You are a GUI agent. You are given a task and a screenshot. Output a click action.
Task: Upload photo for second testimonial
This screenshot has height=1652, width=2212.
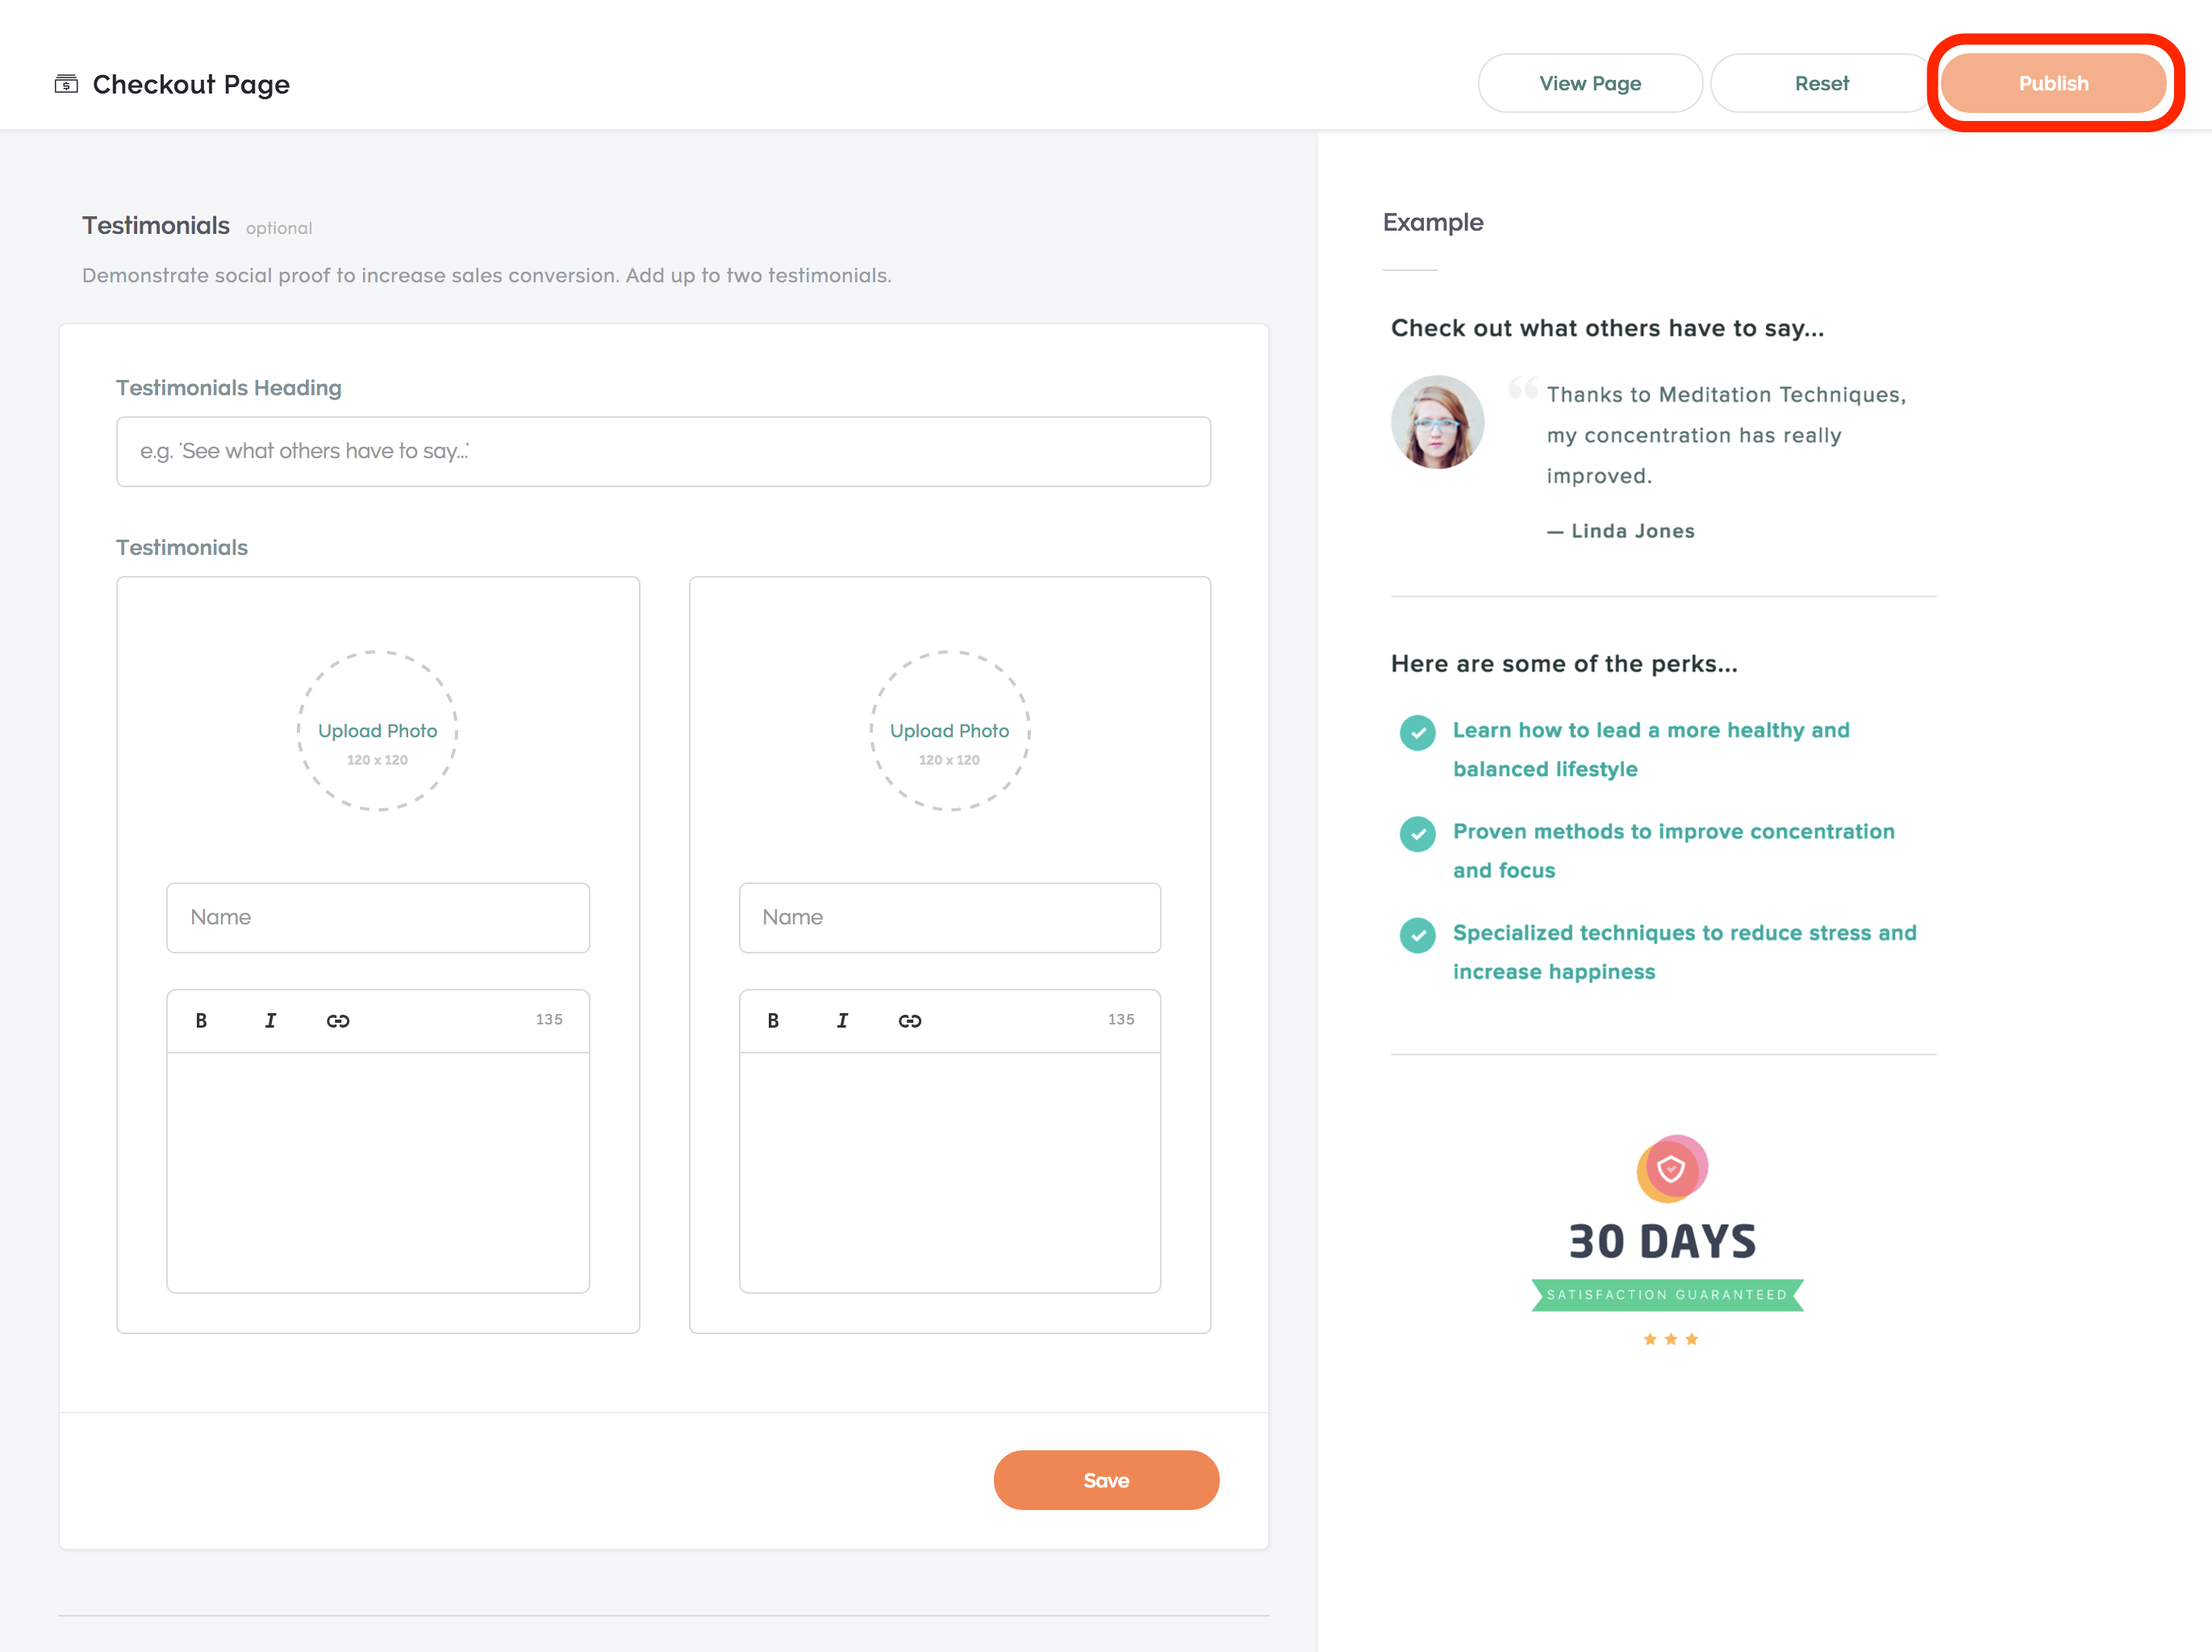(949, 731)
